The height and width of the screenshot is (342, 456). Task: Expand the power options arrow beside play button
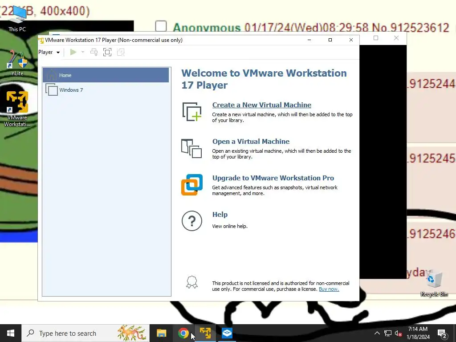(x=82, y=53)
